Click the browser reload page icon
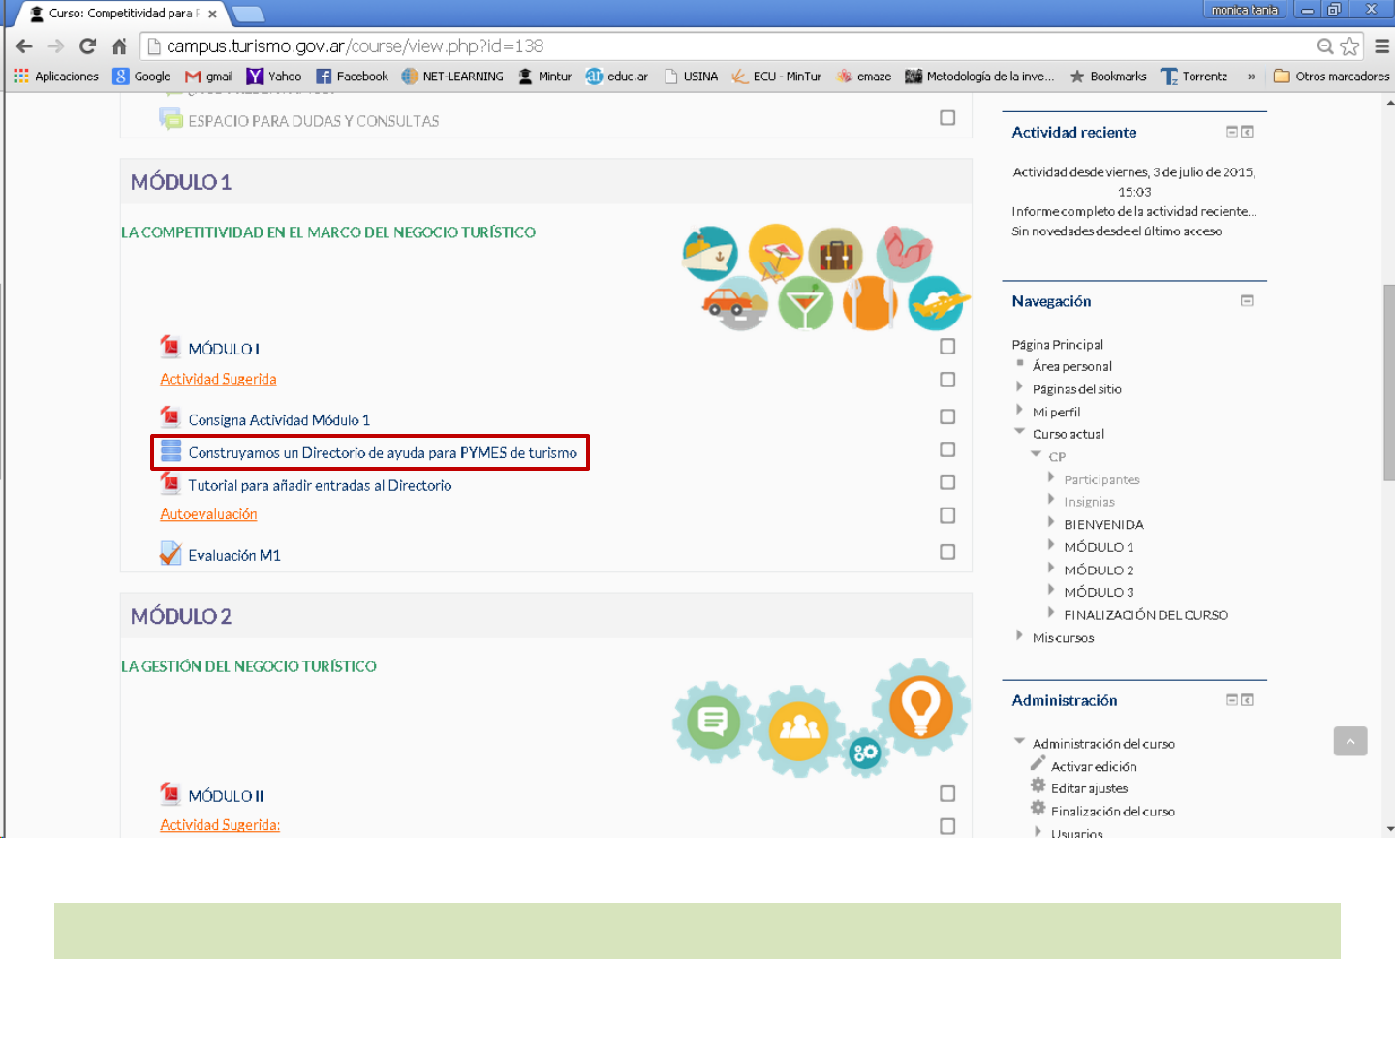 point(87,46)
